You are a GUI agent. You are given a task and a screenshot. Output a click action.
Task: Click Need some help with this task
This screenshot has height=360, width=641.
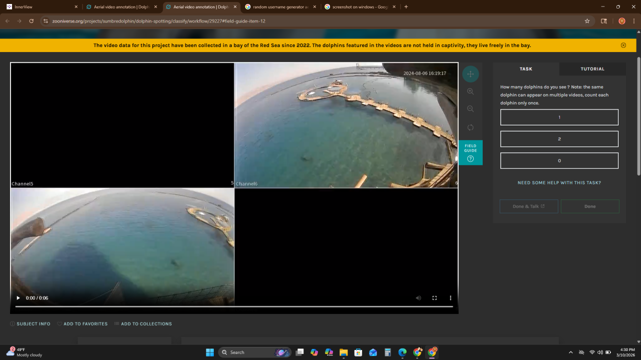coord(559,183)
